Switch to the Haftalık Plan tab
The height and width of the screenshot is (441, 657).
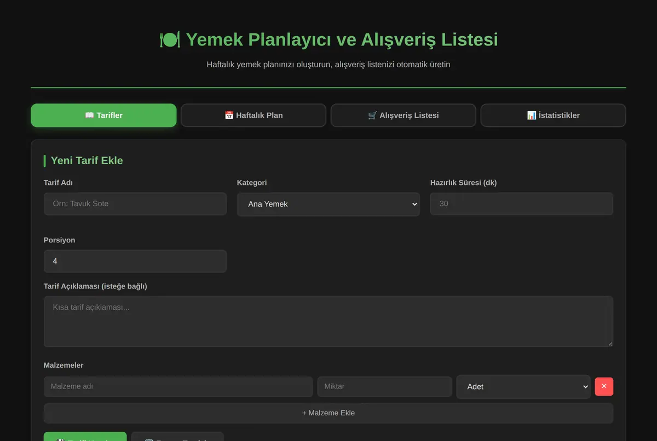tap(253, 115)
